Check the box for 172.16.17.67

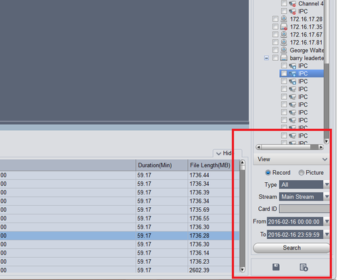275,34
